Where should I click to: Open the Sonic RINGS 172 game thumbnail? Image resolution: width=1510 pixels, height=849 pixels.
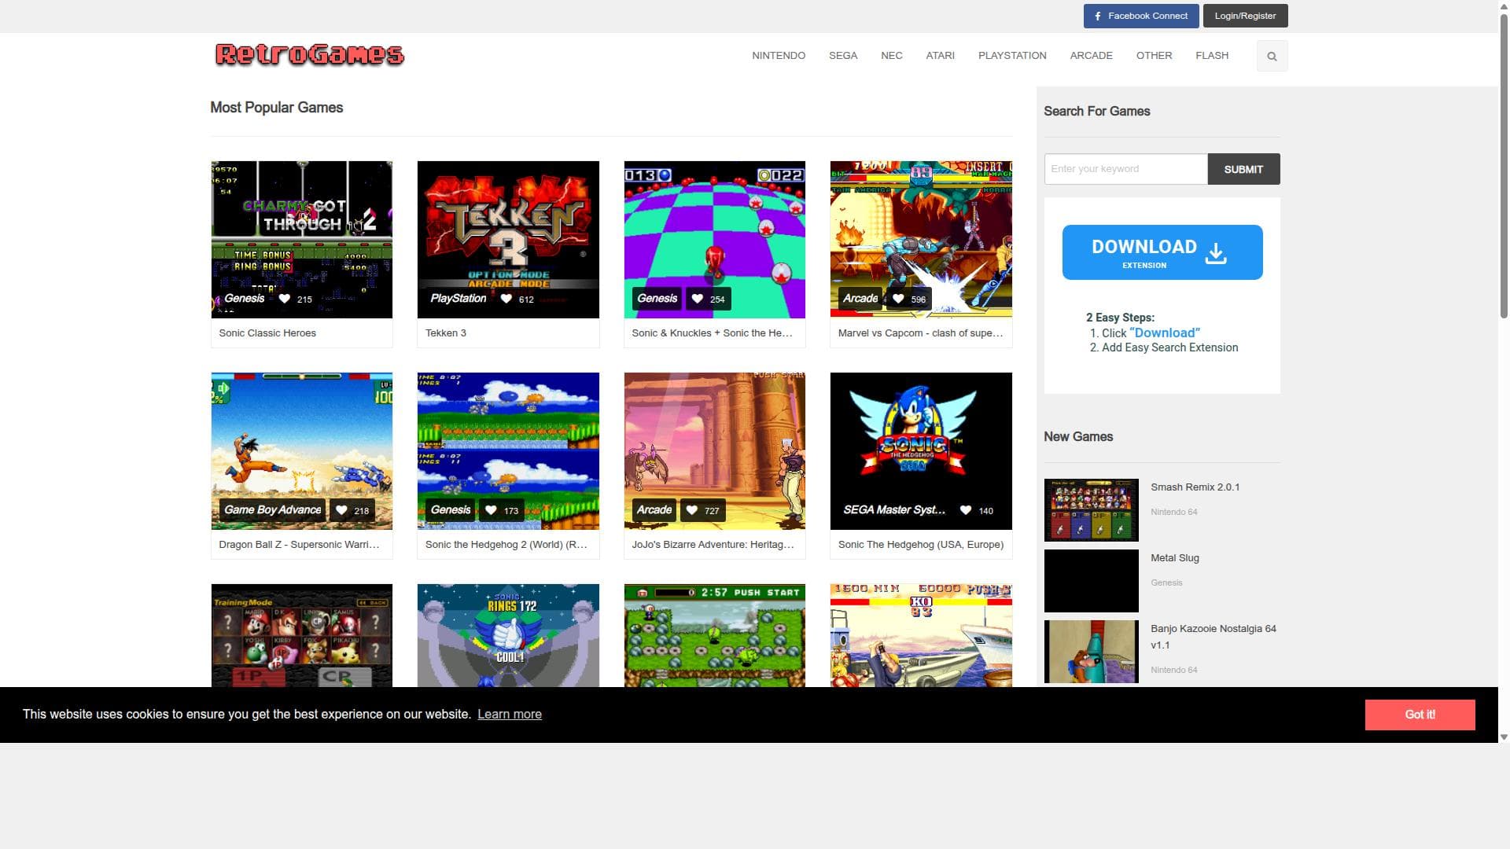[508, 635]
